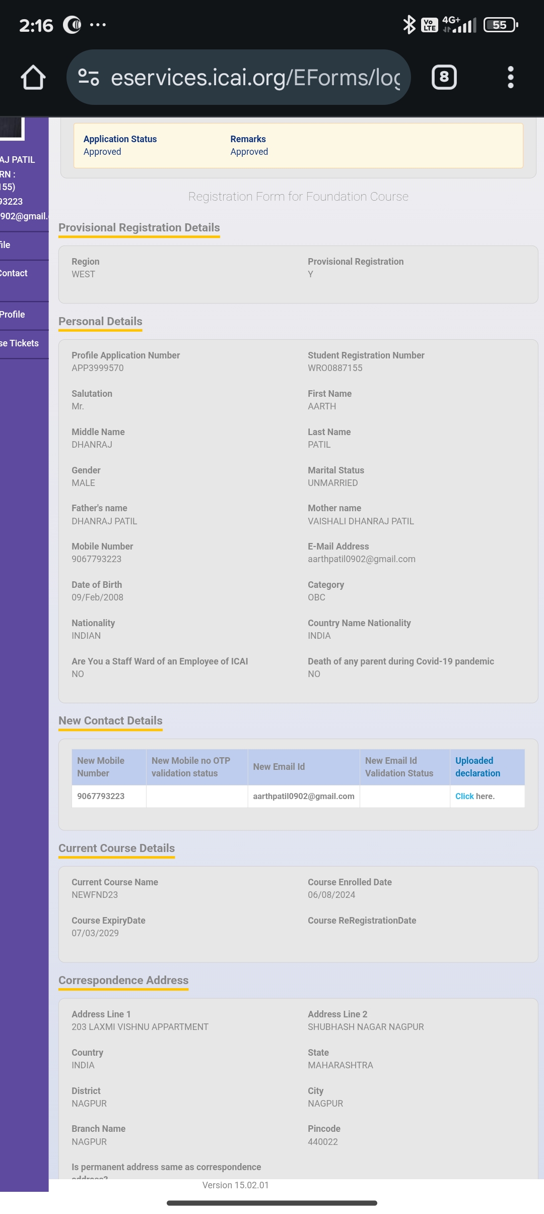Tap the browser home icon
This screenshot has height=1214, width=544.
33,78
